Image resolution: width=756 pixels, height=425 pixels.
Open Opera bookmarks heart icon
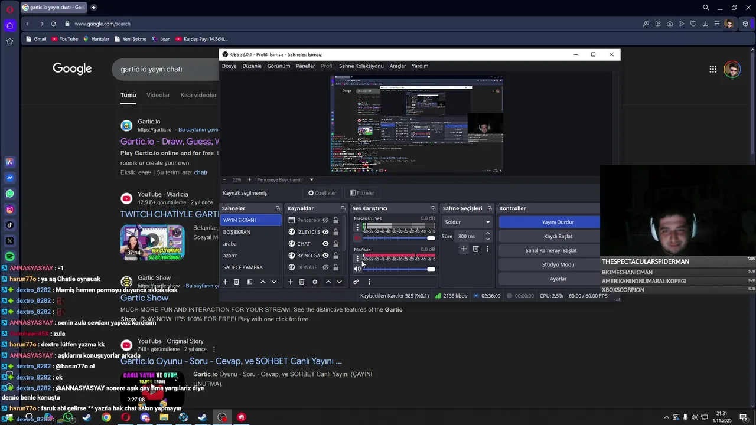tap(693, 24)
